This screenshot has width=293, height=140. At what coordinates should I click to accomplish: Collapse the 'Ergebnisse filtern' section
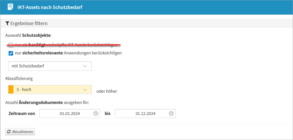(x=29, y=24)
